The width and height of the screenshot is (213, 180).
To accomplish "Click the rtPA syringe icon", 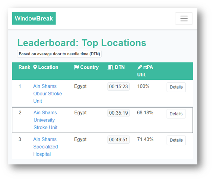I will click(140, 67).
